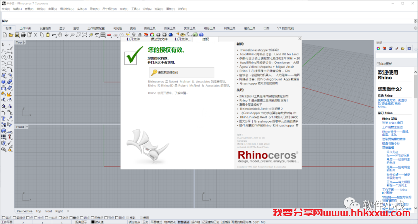Viewport: 418px width, 224px height.
Task: Click the blue Help question mark icon
Action: pyautogui.click(x=201, y=35)
